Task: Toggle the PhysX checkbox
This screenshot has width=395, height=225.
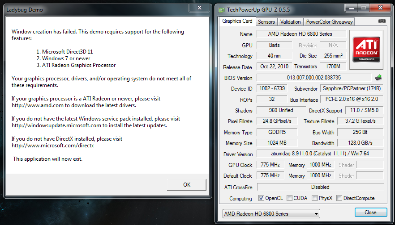Action: (x=314, y=198)
